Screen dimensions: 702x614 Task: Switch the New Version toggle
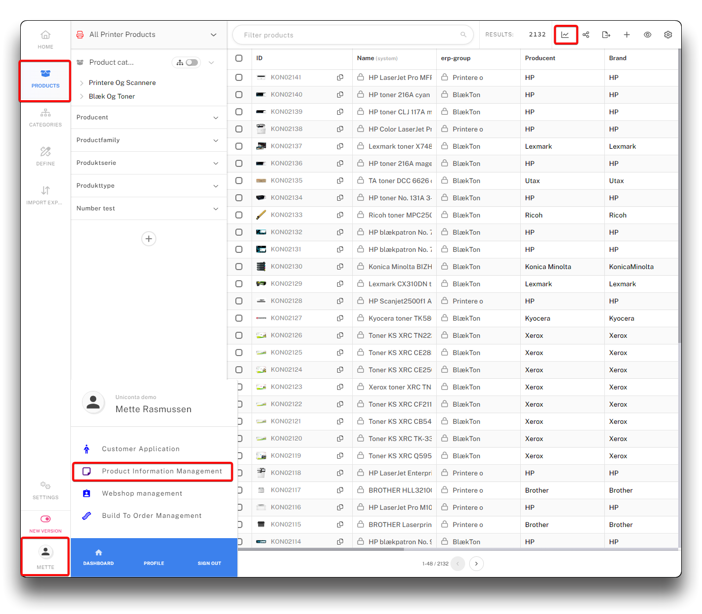tap(46, 519)
